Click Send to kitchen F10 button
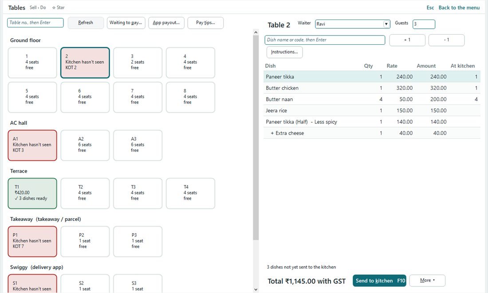This screenshot has width=488, height=293. tap(380, 281)
